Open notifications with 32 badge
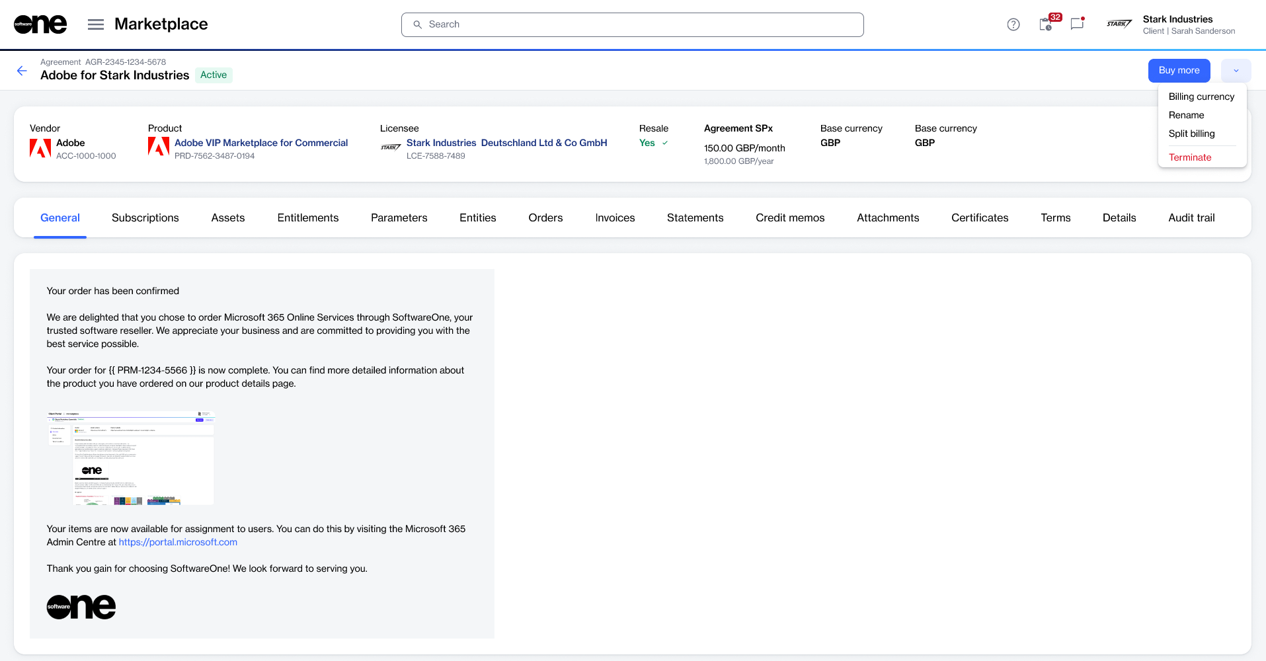1266x661 pixels. click(1046, 24)
